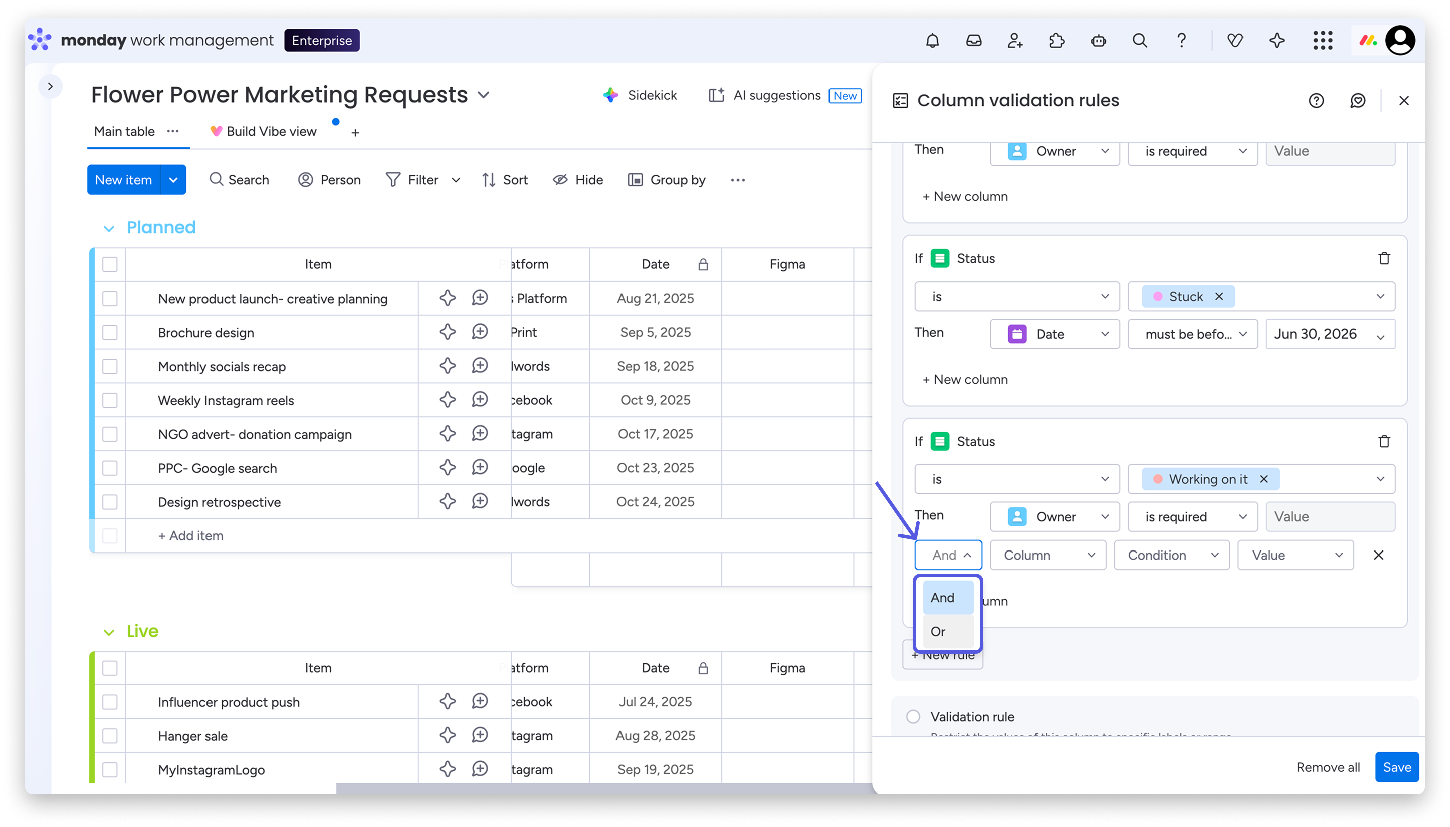Screen dimensions: 1450x827
Task: Collapse the Planned group
Action: click(x=109, y=228)
